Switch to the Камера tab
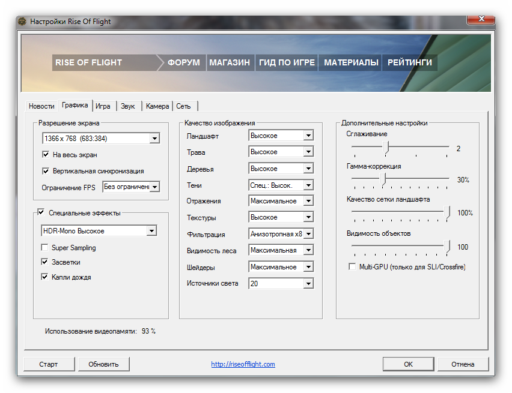The image size is (512, 393). 157,106
